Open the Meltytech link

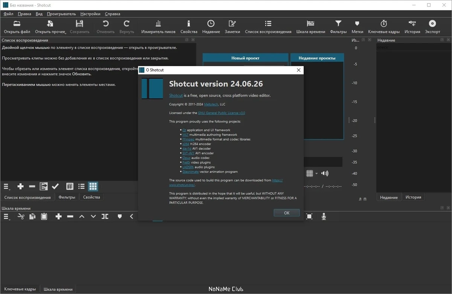(x=211, y=104)
